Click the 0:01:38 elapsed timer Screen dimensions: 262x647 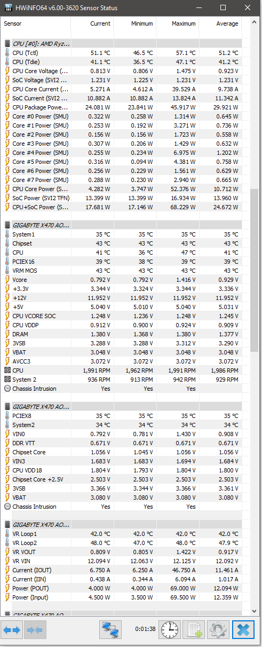(145, 629)
